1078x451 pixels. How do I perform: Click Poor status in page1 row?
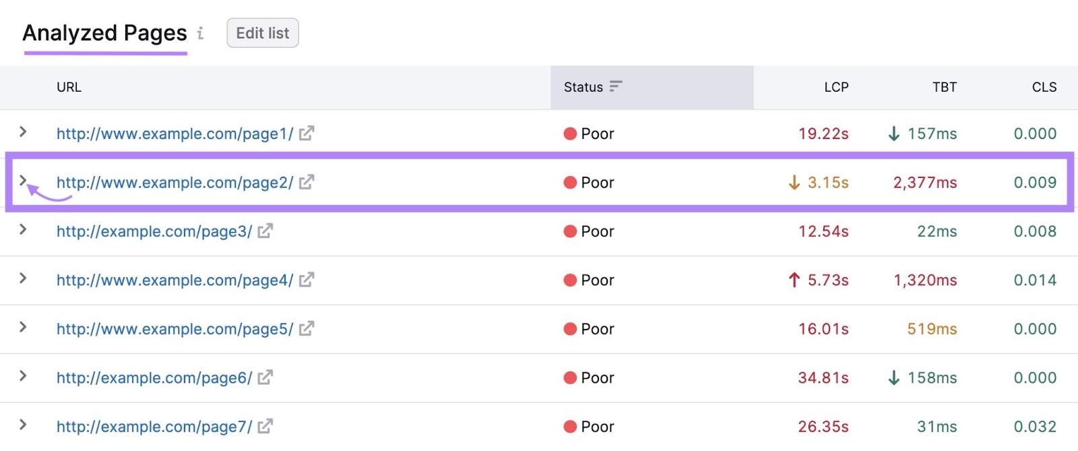[x=589, y=133]
